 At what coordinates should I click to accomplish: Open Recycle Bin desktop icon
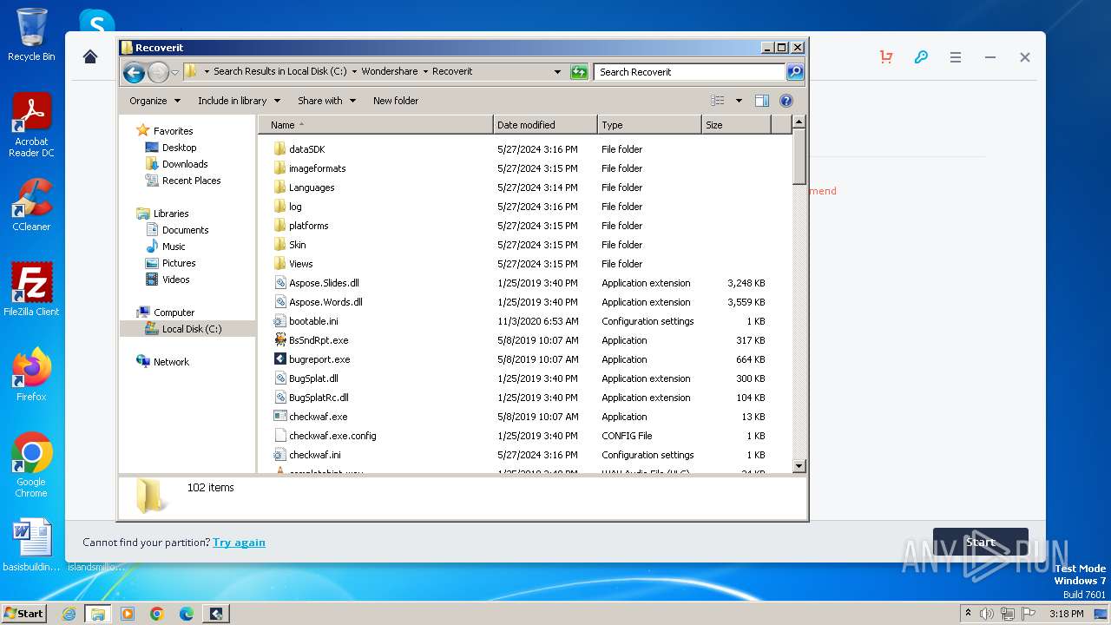(31, 35)
